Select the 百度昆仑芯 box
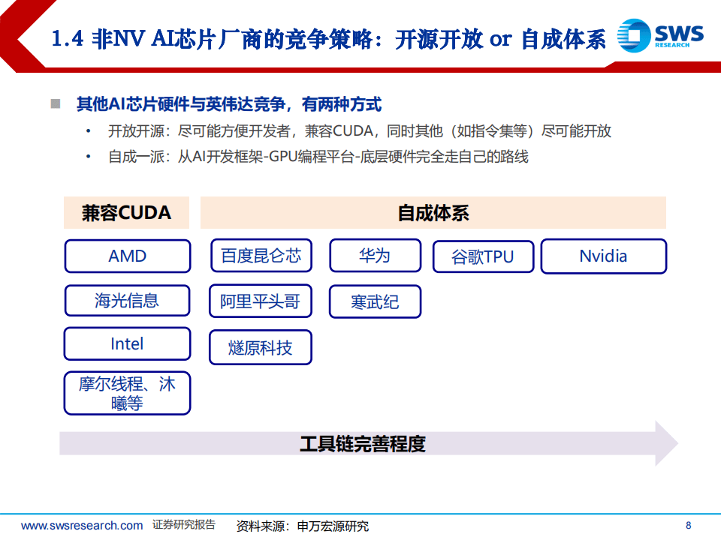The height and width of the screenshot is (540, 721). [x=261, y=256]
